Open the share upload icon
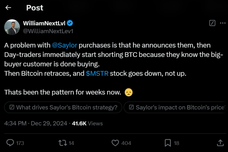This screenshot has width=228, height=152. [220, 143]
